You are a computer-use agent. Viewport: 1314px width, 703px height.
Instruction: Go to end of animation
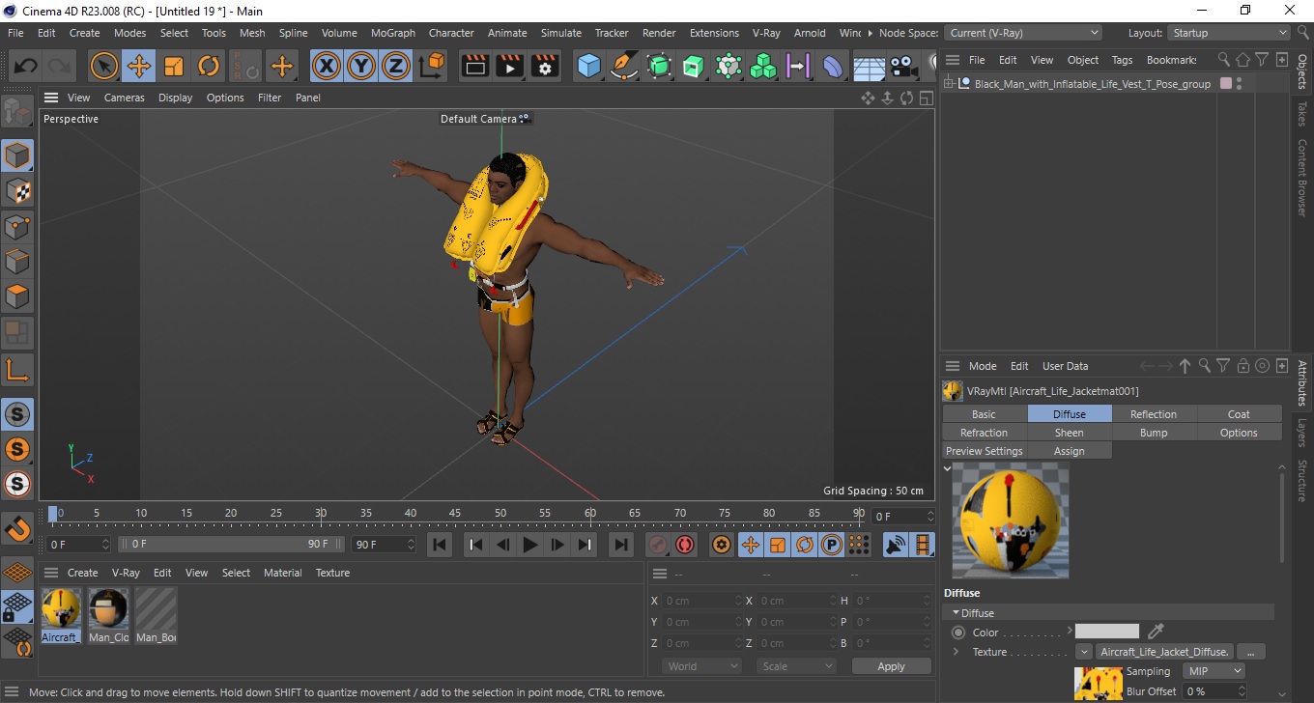point(621,545)
